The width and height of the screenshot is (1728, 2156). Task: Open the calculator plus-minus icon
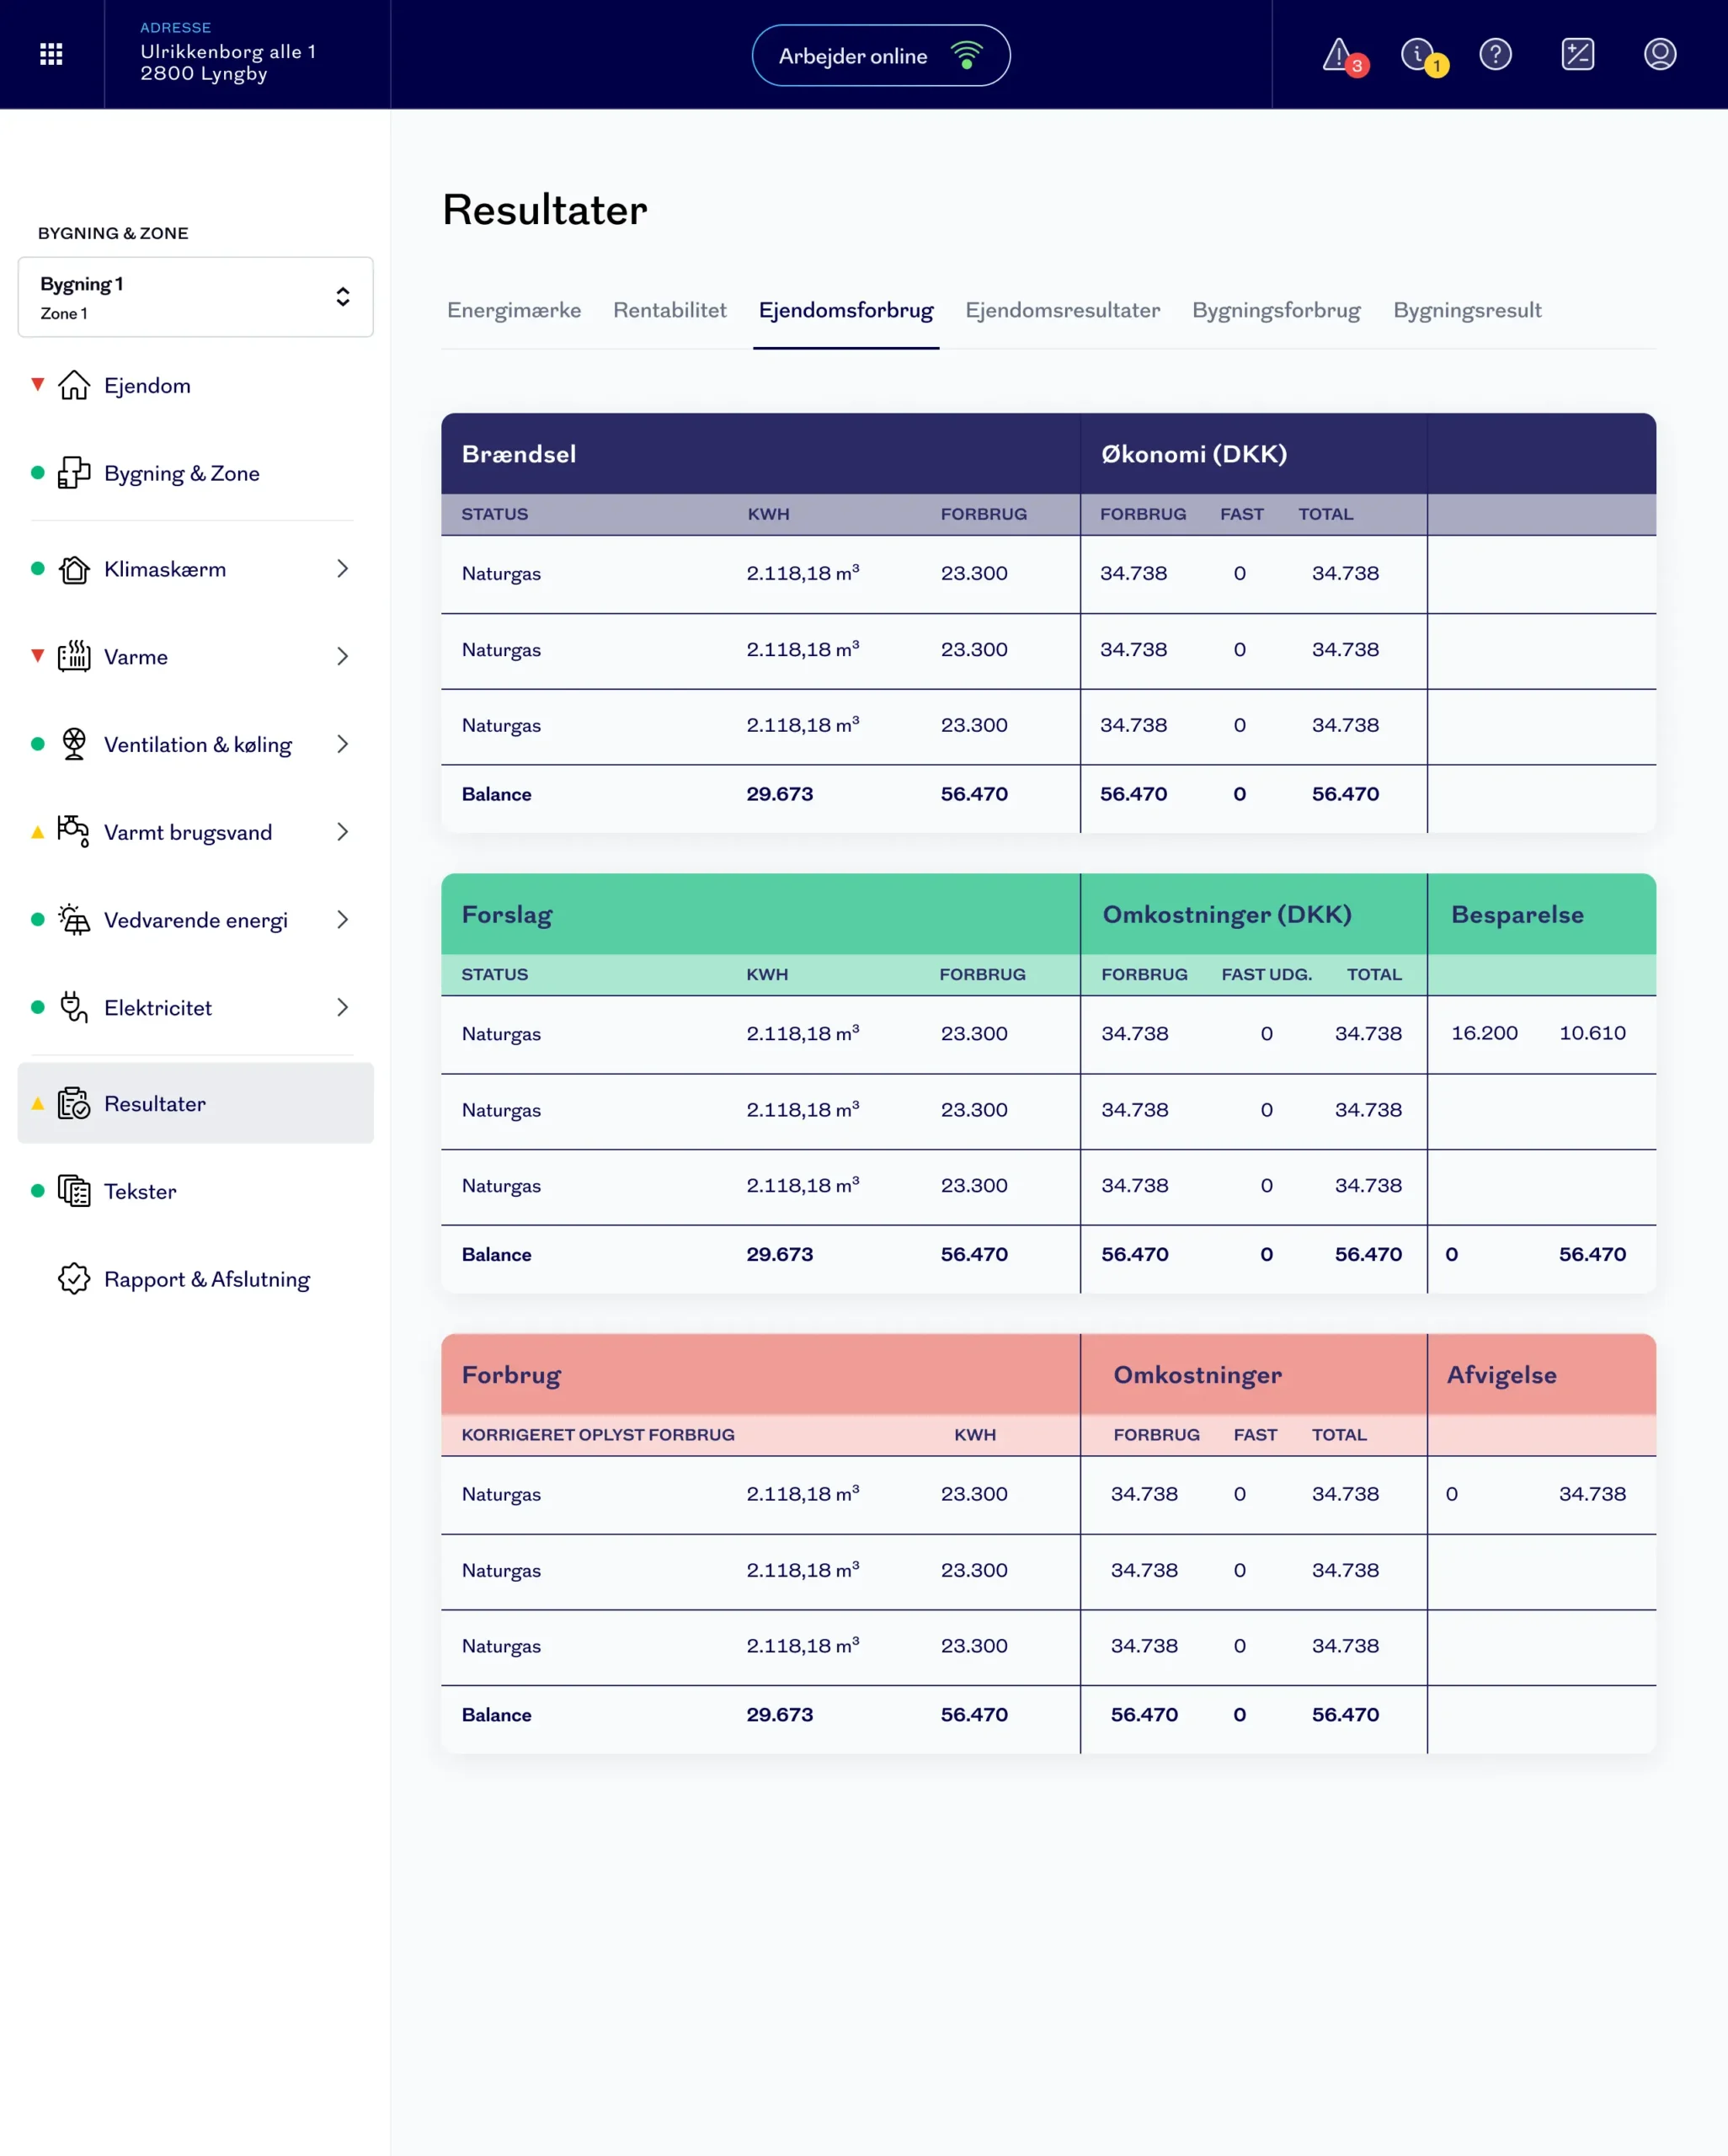coord(1577,54)
